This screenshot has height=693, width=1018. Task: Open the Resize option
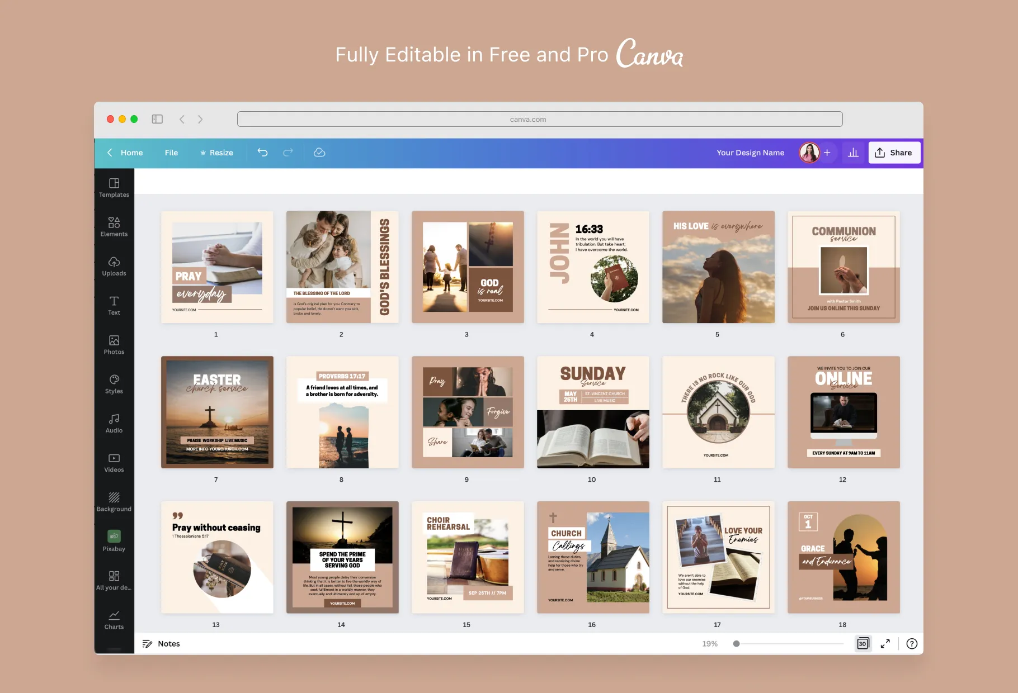tap(216, 153)
